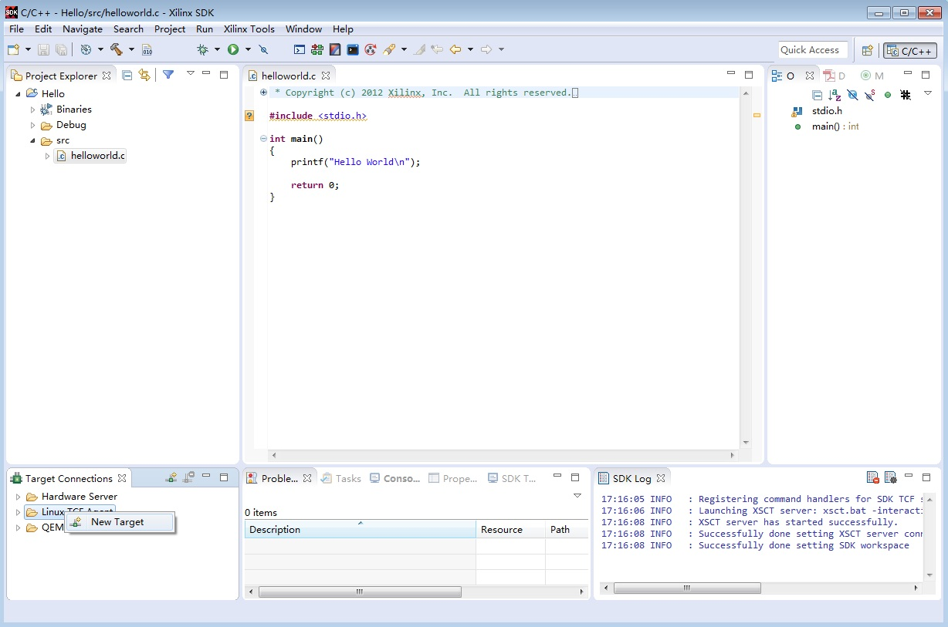
Task: Select helloworld.c in Project Explorer
Action: pyautogui.click(x=96, y=155)
